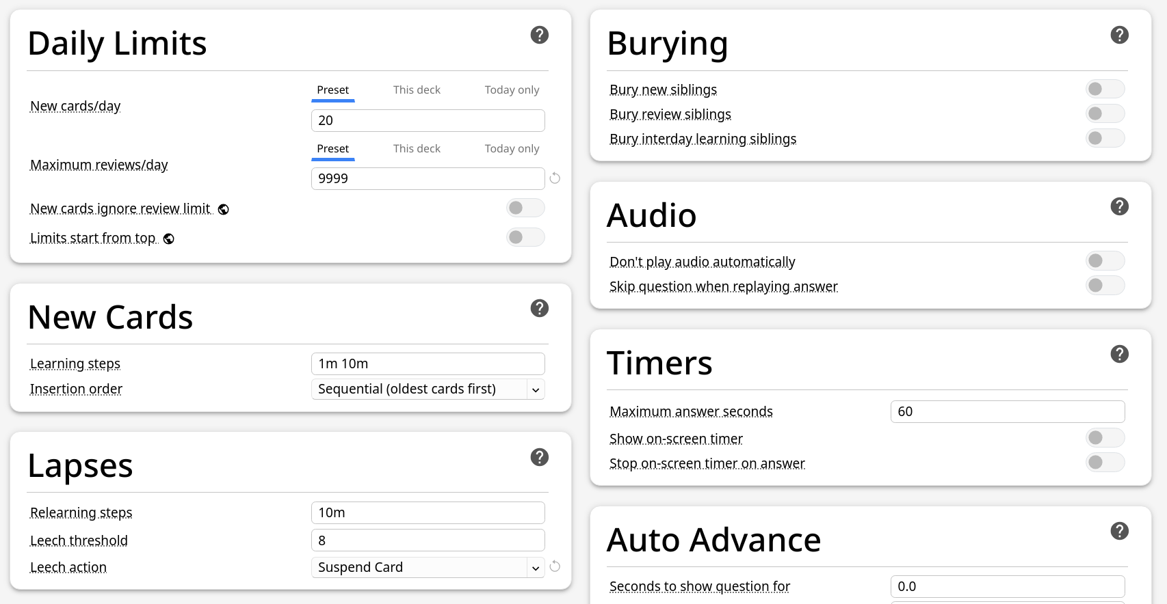Image resolution: width=1167 pixels, height=604 pixels.
Task: Select This deck tab for Maximum reviews/day
Action: [x=417, y=149]
